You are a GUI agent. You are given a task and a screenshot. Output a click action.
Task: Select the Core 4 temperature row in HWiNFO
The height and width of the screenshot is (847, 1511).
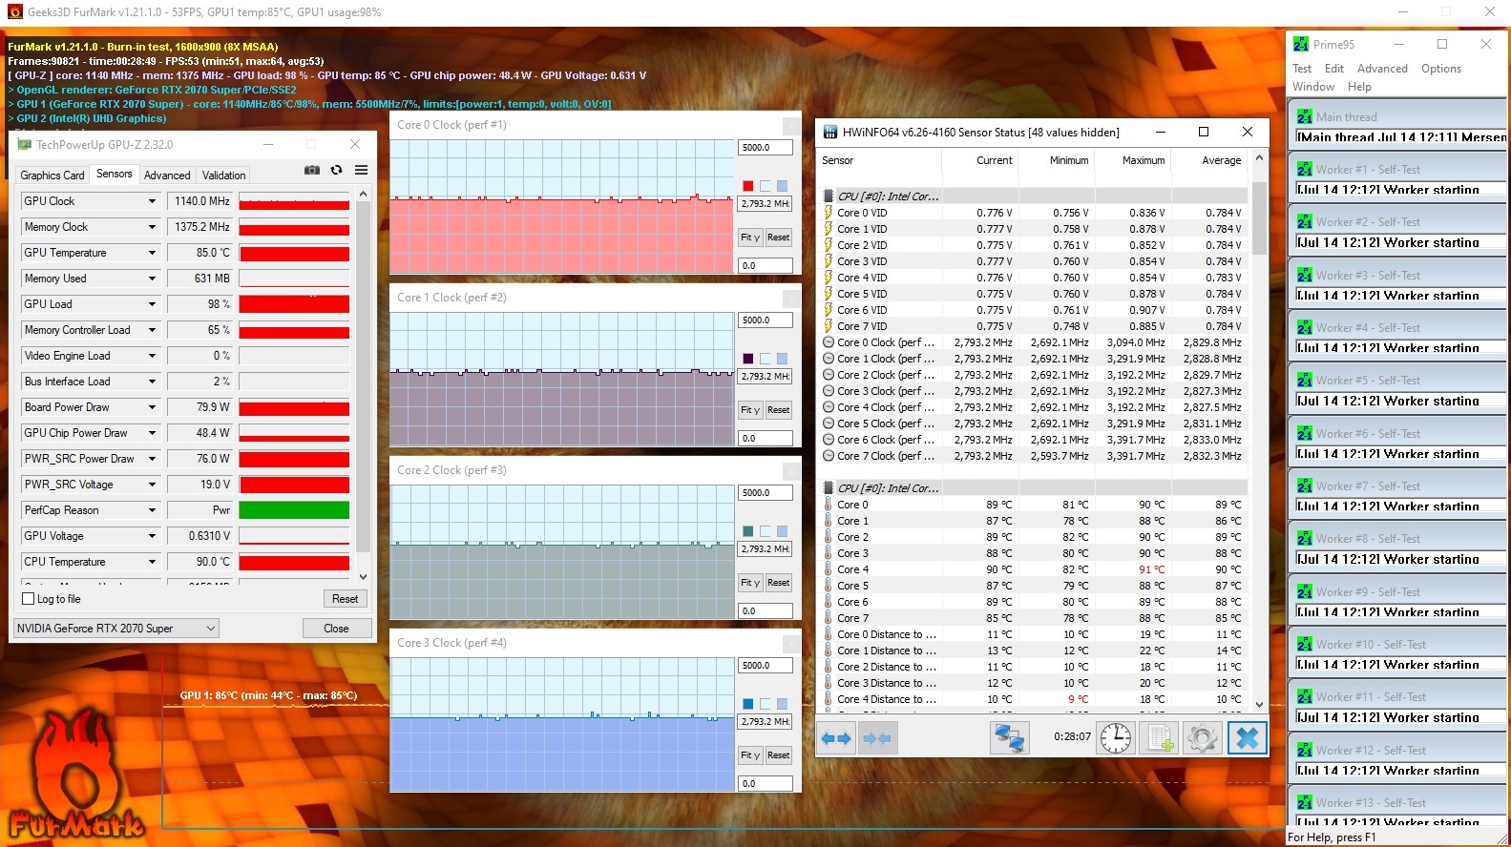(1034, 569)
